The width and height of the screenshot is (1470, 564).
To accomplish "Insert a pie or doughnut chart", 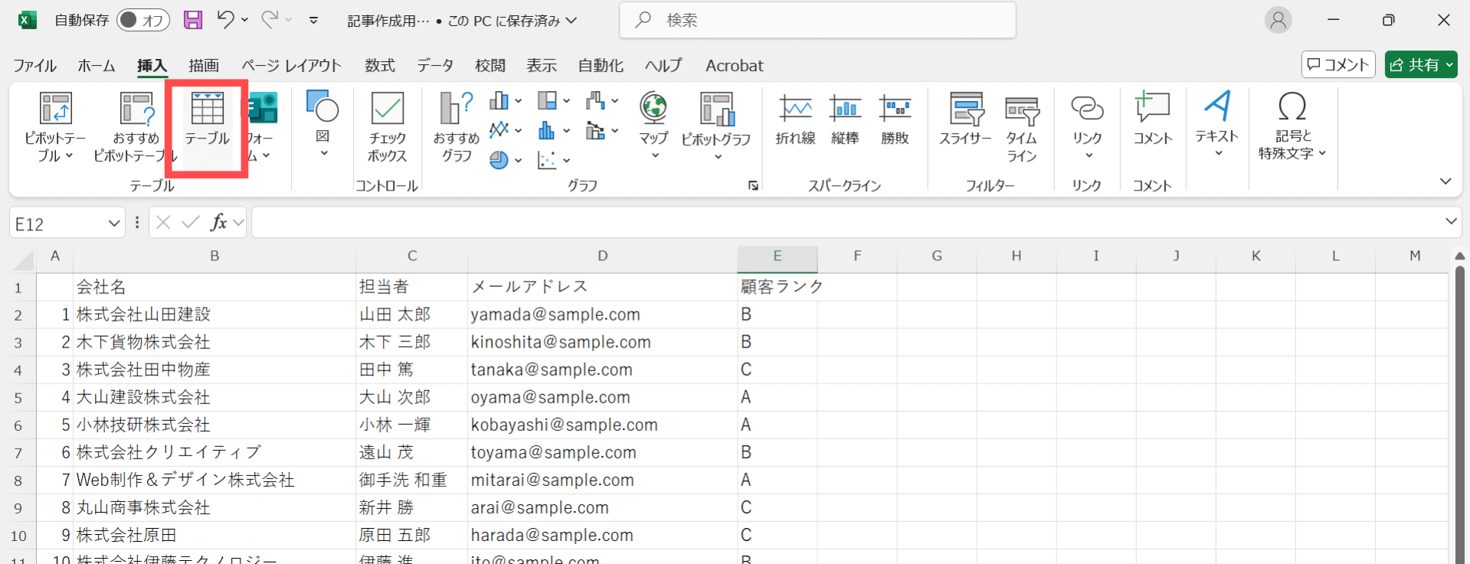I will click(x=506, y=160).
